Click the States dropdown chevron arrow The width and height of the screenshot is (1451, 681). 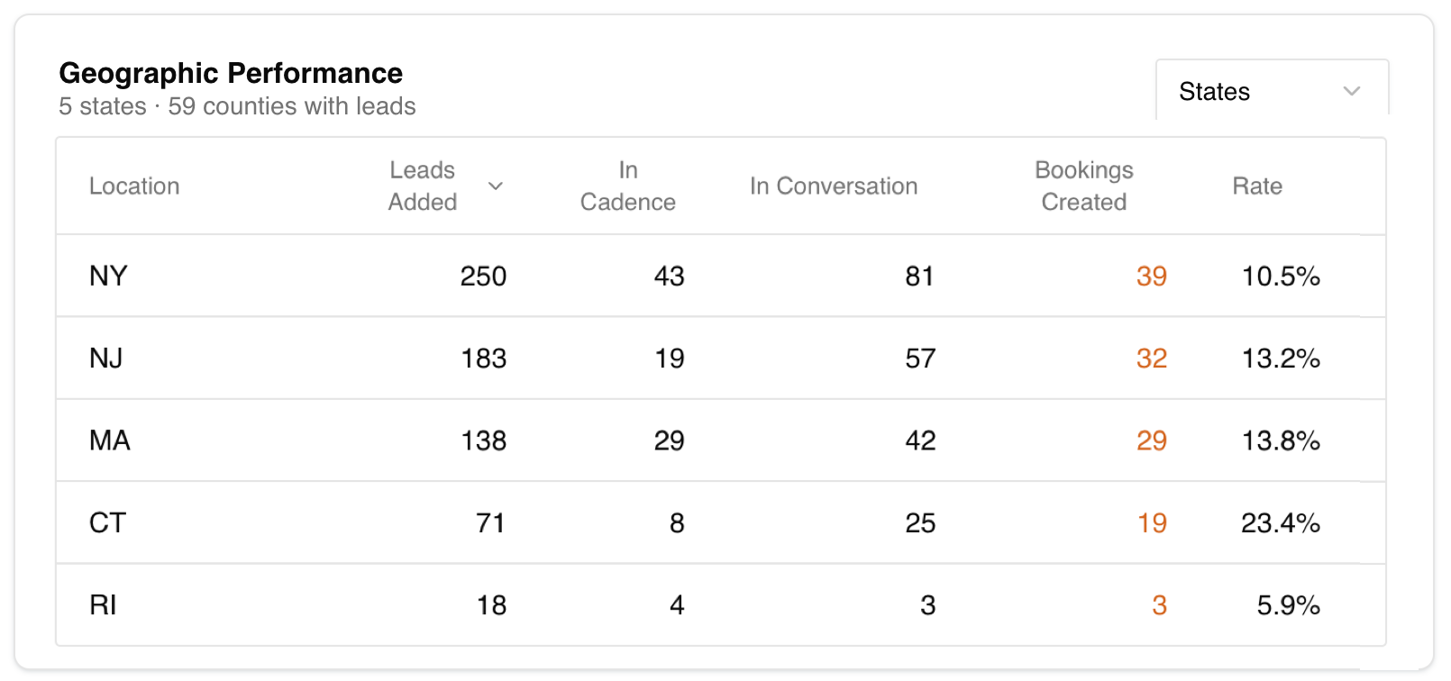1351,91
